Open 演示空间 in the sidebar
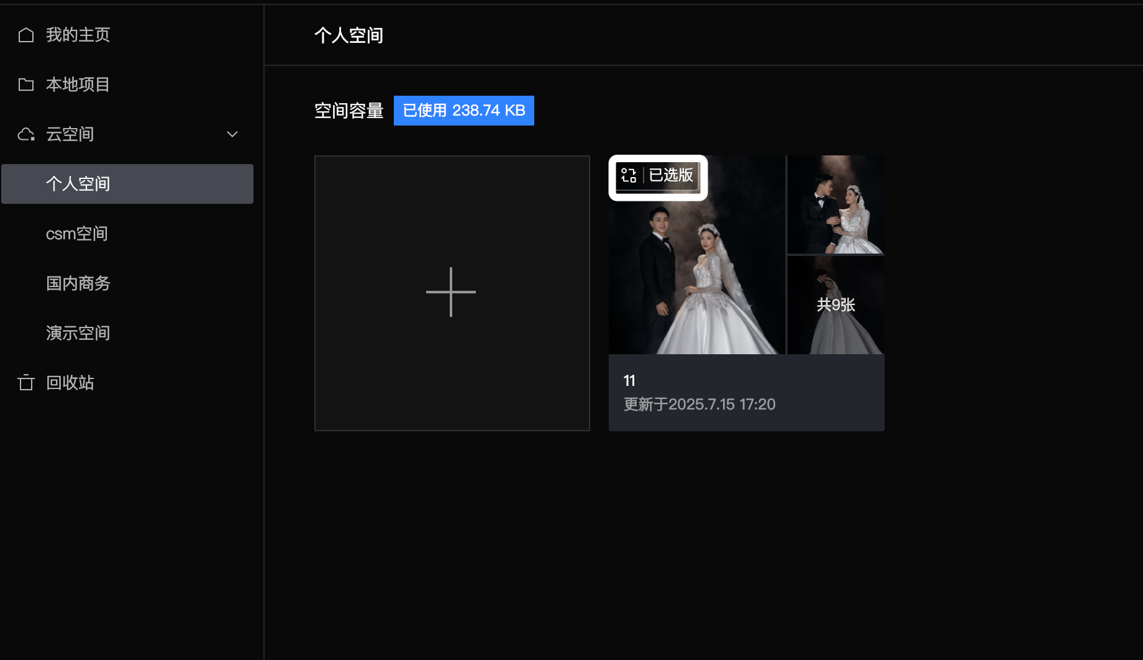 [78, 333]
